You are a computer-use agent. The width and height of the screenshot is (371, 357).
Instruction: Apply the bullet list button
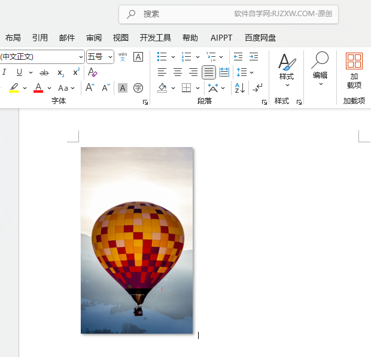pyautogui.click(x=162, y=57)
